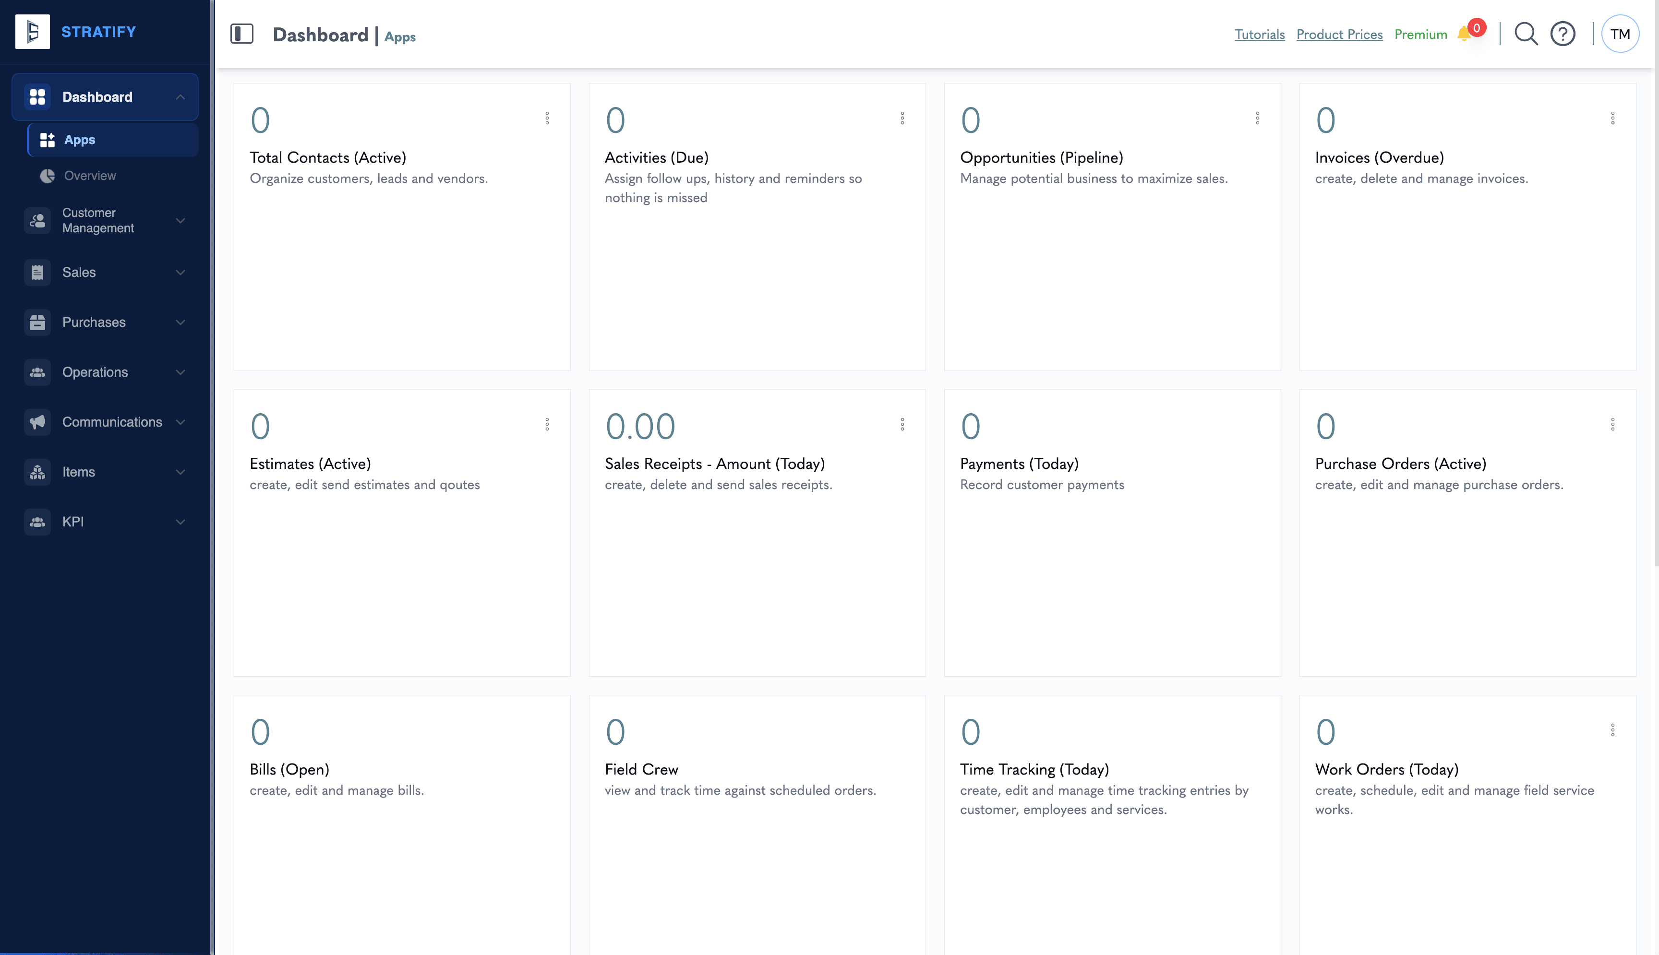Open Purchases via its briefcase icon
The height and width of the screenshot is (955, 1659).
click(37, 322)
